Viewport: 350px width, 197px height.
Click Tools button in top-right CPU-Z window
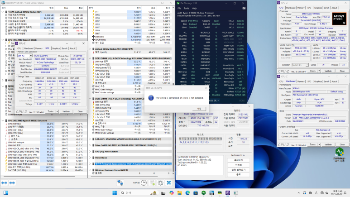[x=312, y=71]
